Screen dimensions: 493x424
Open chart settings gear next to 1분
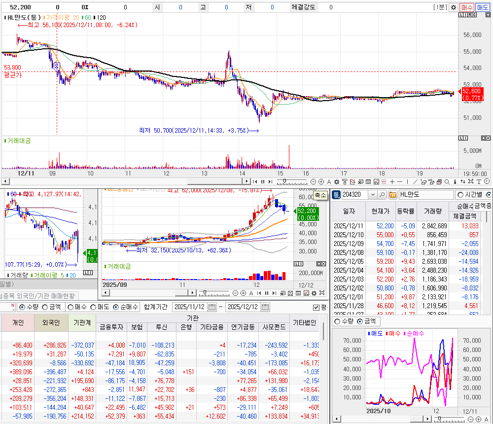[x=454, y=7]
